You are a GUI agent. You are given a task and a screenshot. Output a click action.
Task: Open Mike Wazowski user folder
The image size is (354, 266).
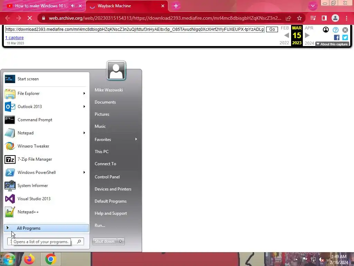109,90
